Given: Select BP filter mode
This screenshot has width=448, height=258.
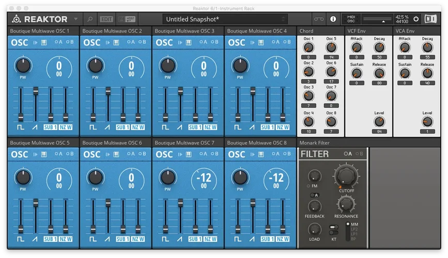Looking at the screenshot, I should click(x=353, y=239).
